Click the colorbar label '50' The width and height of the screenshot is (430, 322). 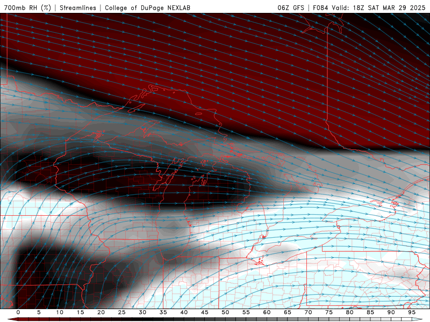tap(225, 312)
